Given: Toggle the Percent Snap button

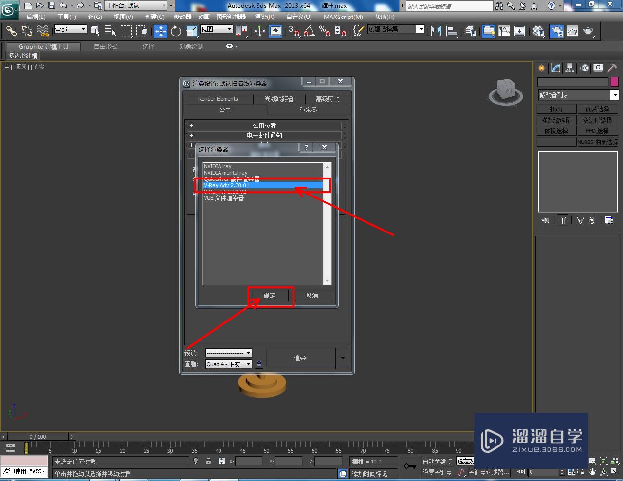Looking at the screenshot, I should point(325,31).
